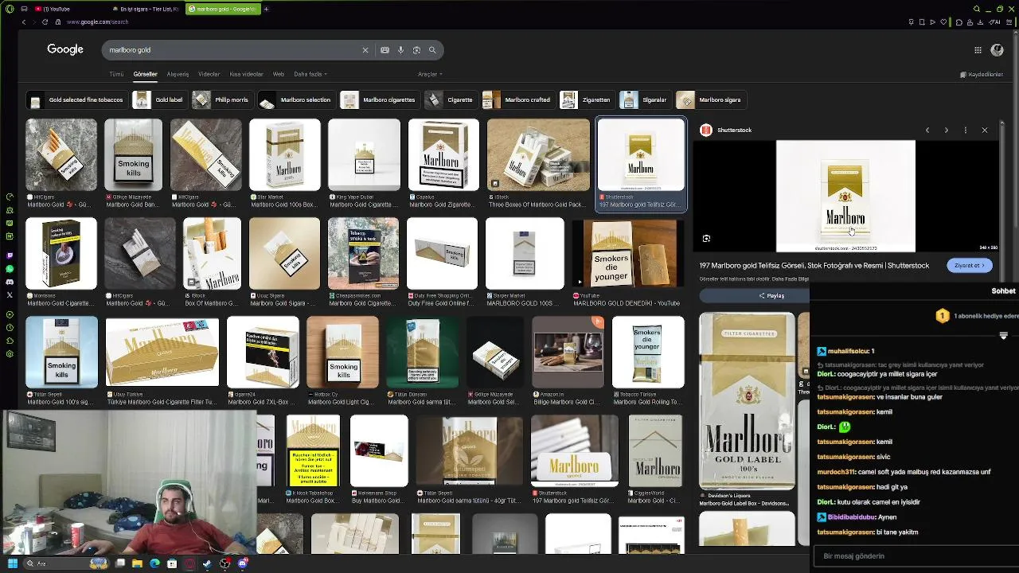Select the Marlboro sigara filter chip
1019x573 pixels.
(710, 99)
